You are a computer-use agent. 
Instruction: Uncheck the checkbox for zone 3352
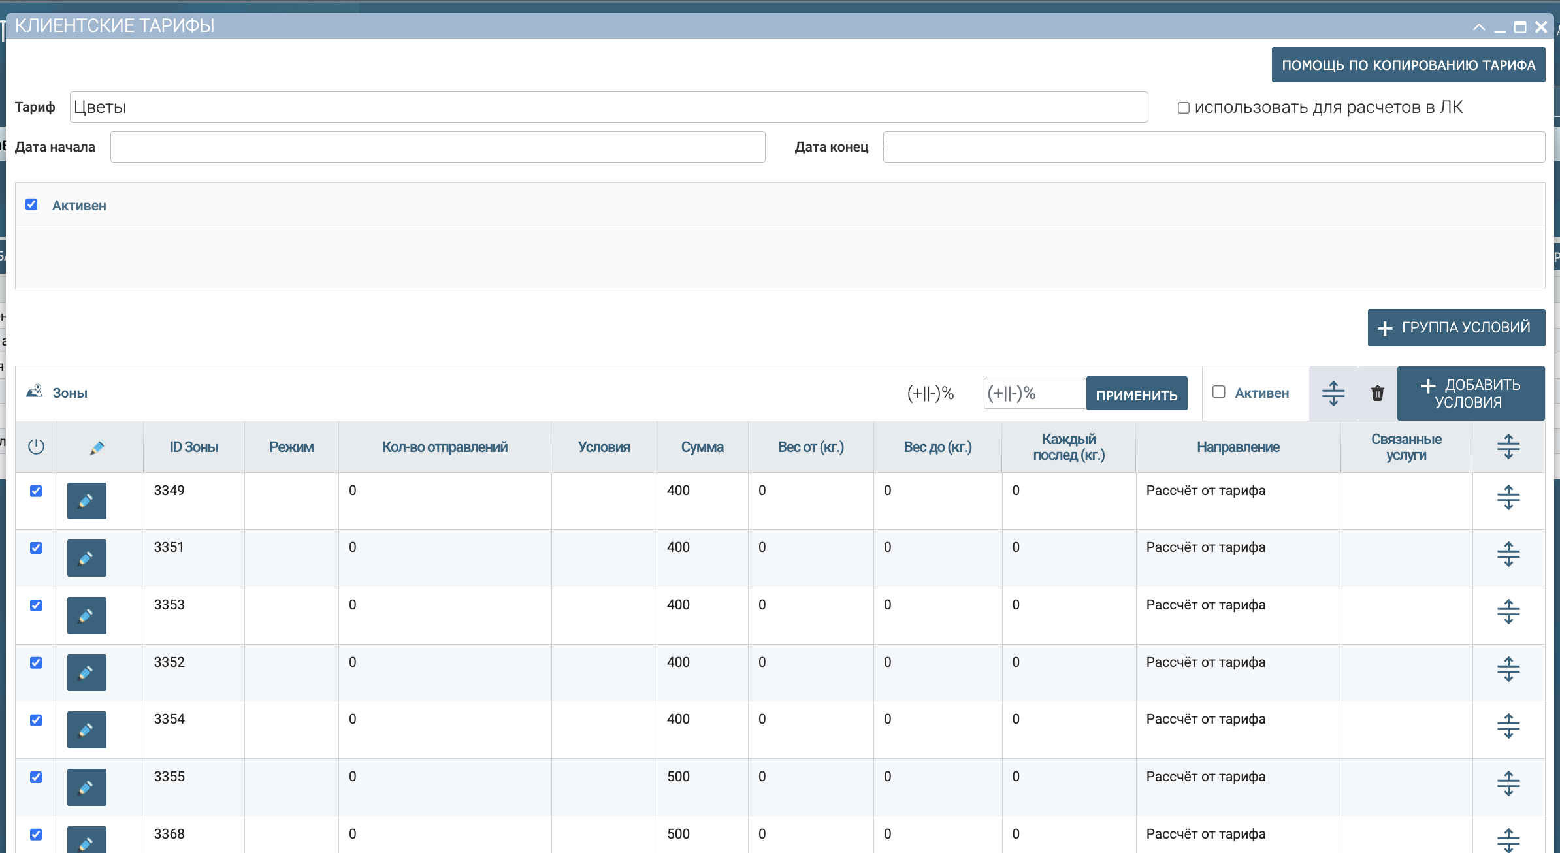36,662
